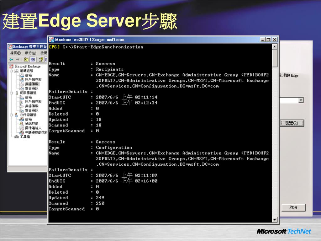
Task: Click the Up One Level folder toolbar icon
Action: click(26, 60)
